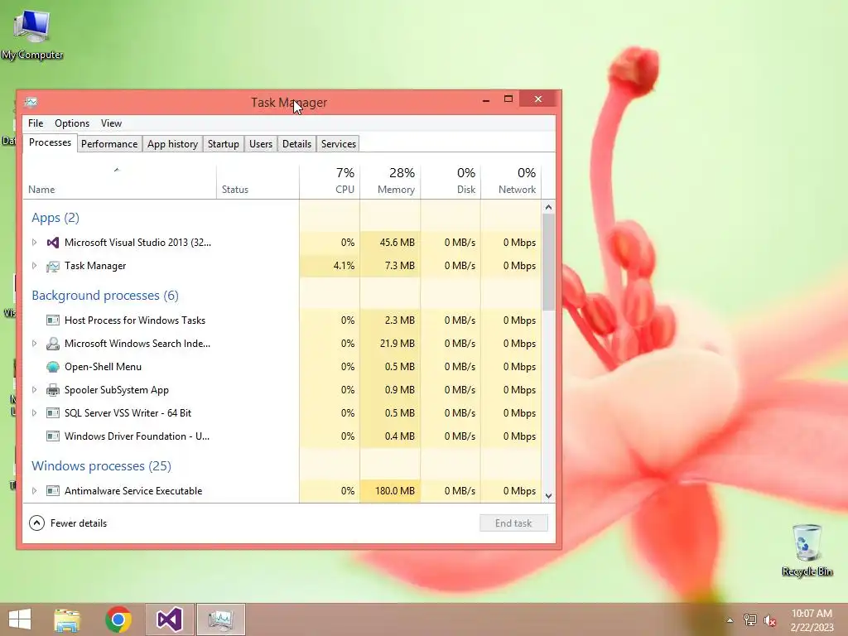Viewport: 848px width, 636px height.
Task: Open the Windows Start button
Action: [20, 619]
